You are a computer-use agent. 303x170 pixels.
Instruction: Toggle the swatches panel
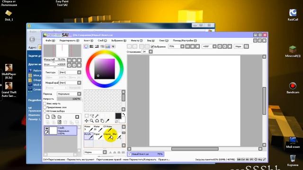coord(107,46)
